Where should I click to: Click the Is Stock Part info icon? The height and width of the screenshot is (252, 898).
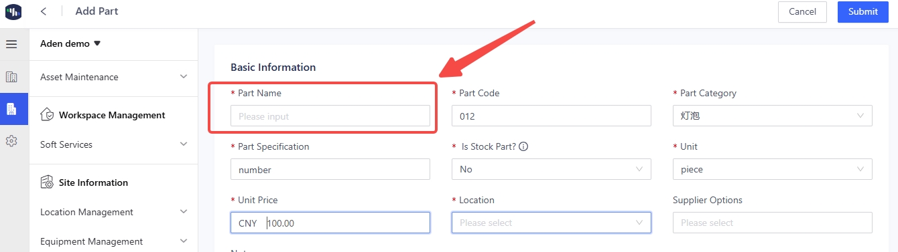[523, 146]
